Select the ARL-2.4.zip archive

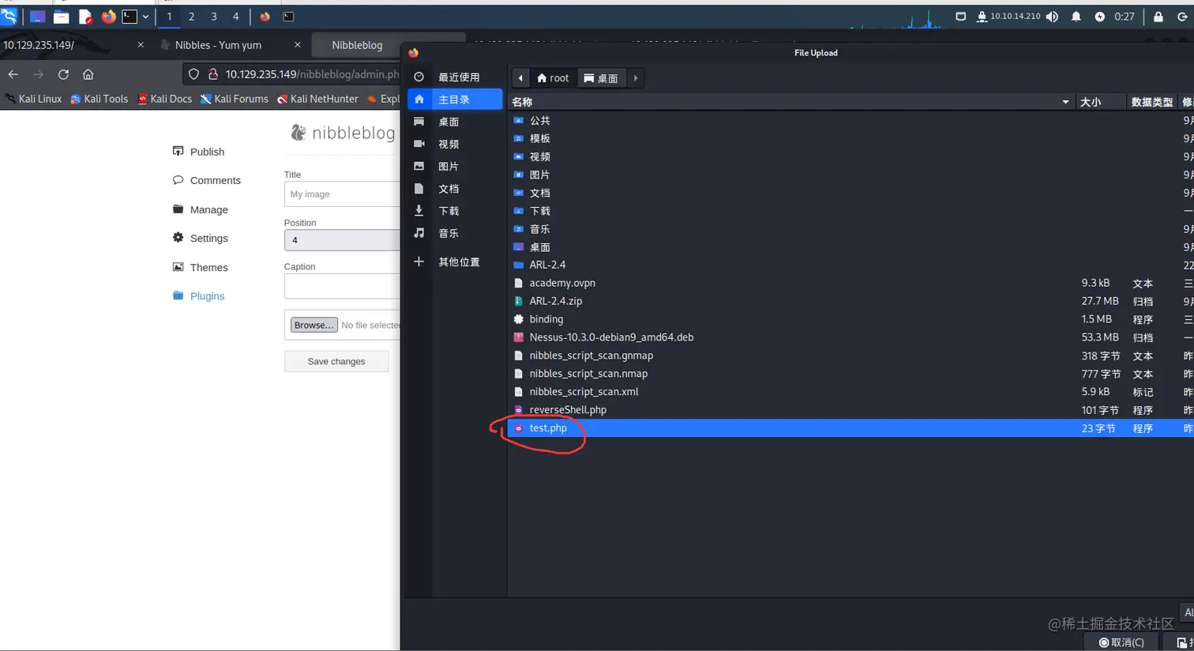click(x=850, y=301)
